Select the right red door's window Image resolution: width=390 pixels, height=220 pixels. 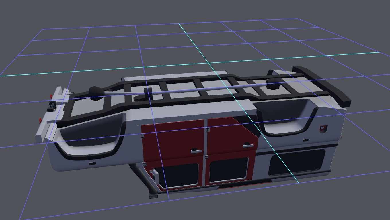pos(229,170)
